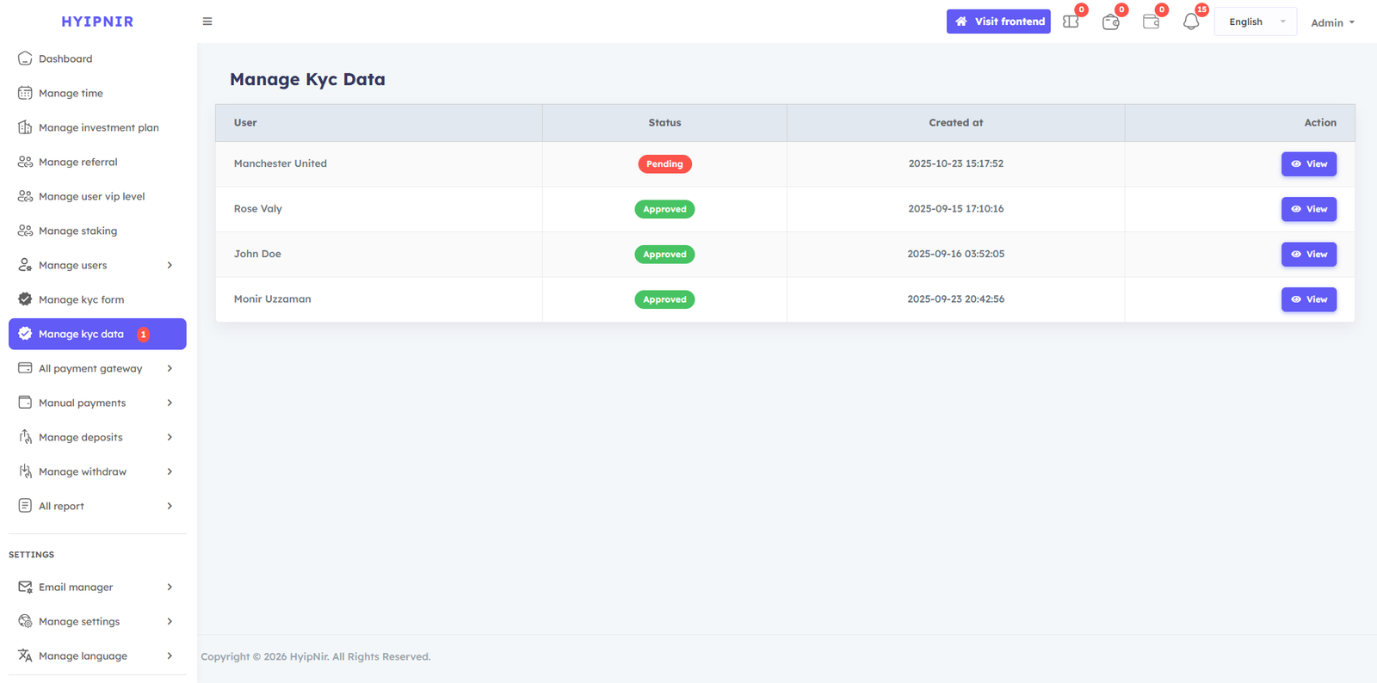
Task: Expand the All report chevron
Action: [170, 506]
